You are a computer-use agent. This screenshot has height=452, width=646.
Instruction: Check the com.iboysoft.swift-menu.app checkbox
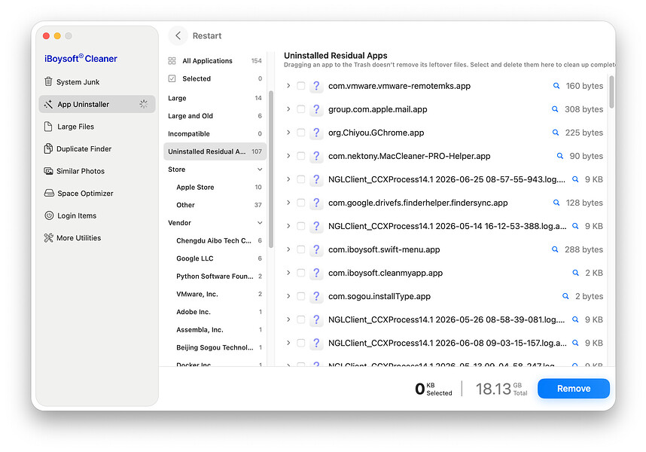pyautogui.click(x=301, y=249)
